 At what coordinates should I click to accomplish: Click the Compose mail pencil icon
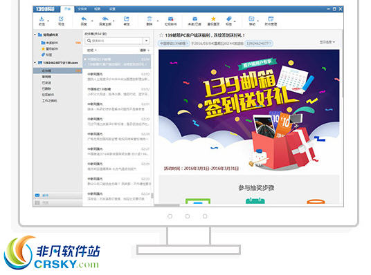click(61, 19)
